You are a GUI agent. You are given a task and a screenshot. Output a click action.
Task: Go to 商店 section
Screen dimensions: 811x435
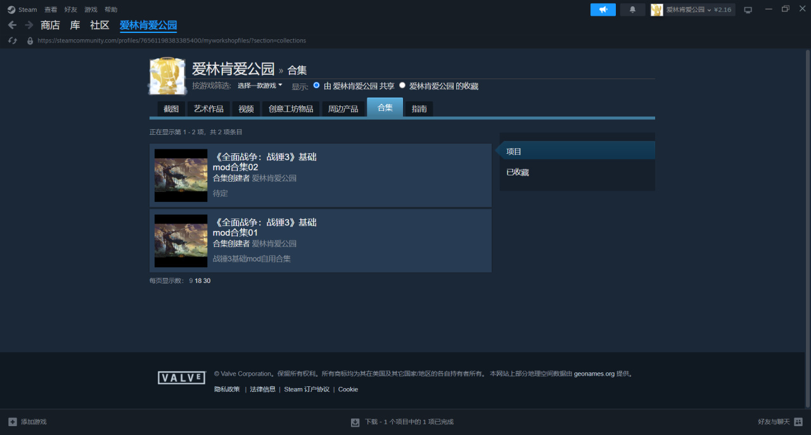(x=50, y=25)
